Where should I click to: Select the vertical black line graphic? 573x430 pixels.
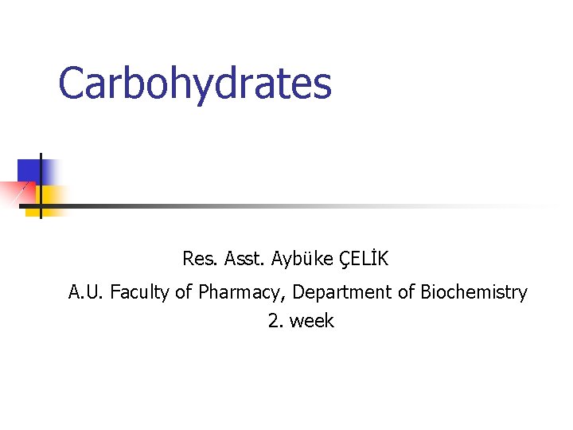click(41, 186)
